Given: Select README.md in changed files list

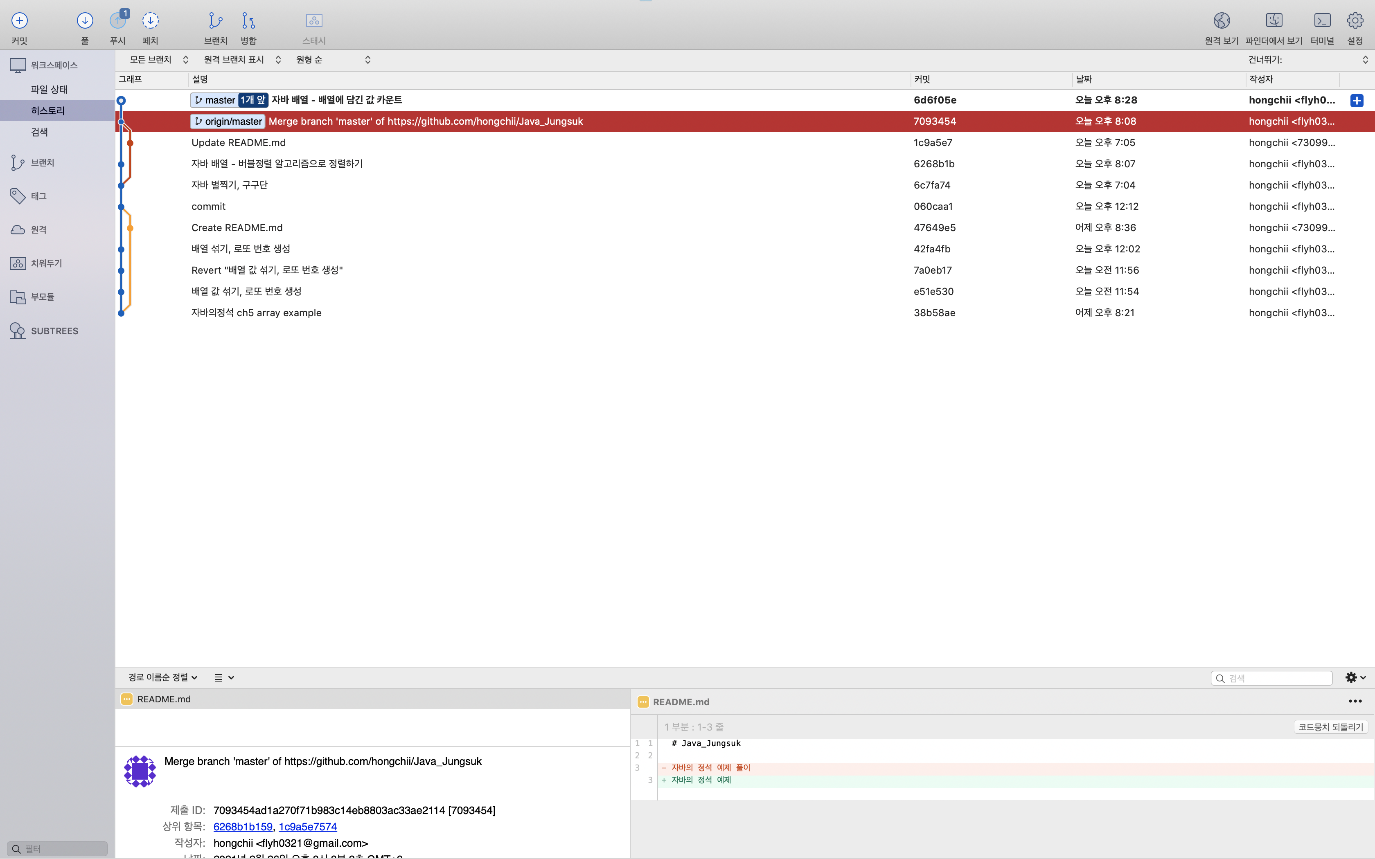Looking at the screenshot, I should pos(373,699).
